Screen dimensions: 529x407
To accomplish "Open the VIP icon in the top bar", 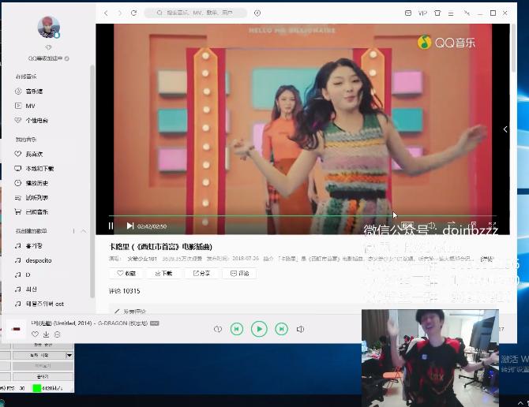I will [x=422, y=13].
